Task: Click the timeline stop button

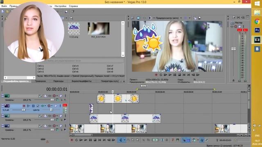Action: point(95,140)
